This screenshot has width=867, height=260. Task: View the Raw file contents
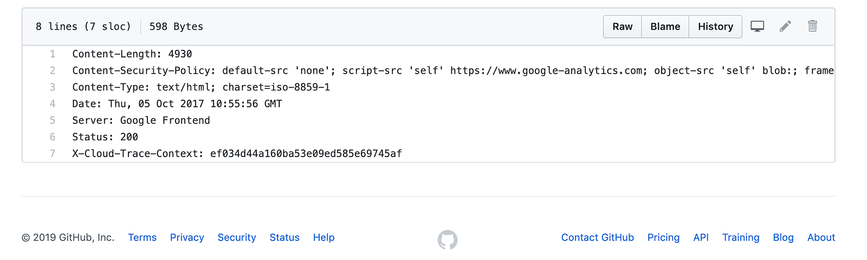[622, 27]
